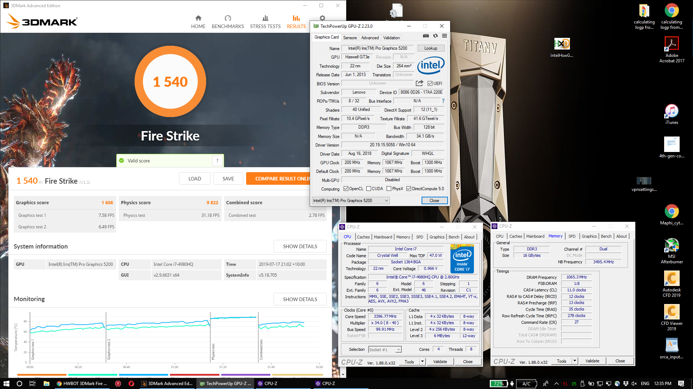Click Compare Result Online button

(x=278, y=179)
